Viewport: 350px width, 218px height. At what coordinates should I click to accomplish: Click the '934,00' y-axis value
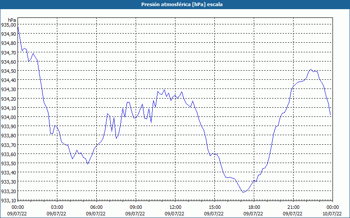(x=8, y=117)
